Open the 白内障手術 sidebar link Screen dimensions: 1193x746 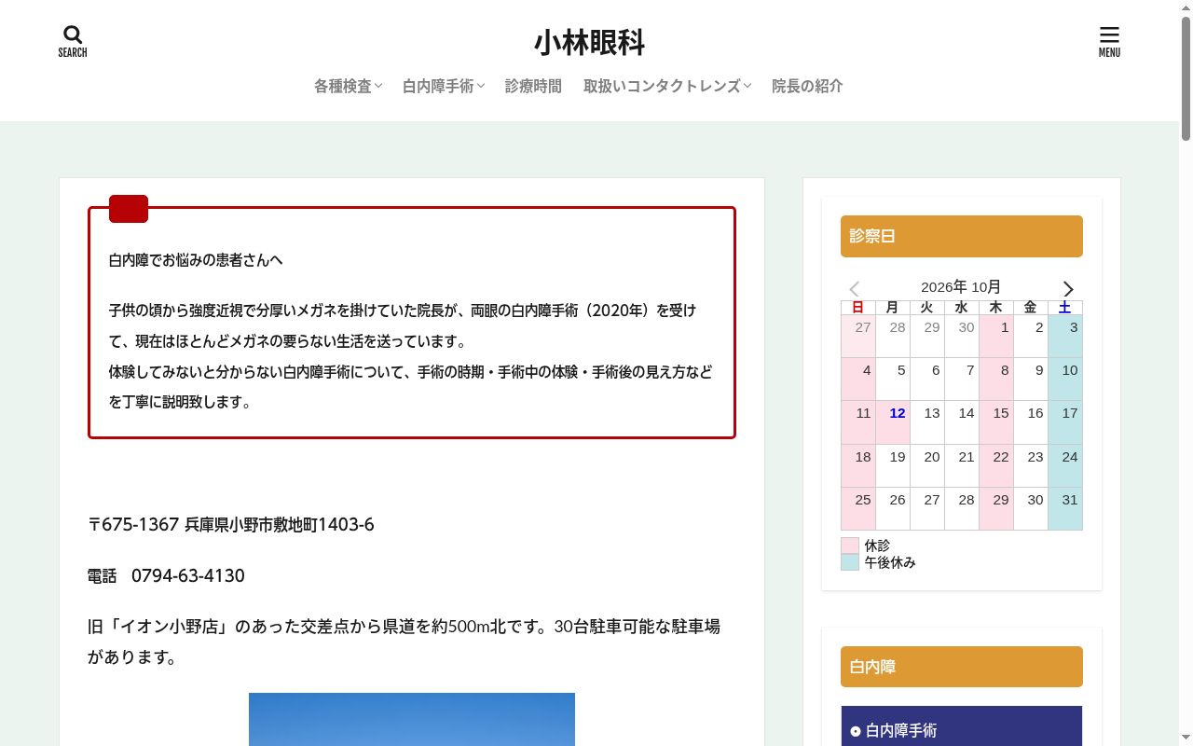[962, 730]
